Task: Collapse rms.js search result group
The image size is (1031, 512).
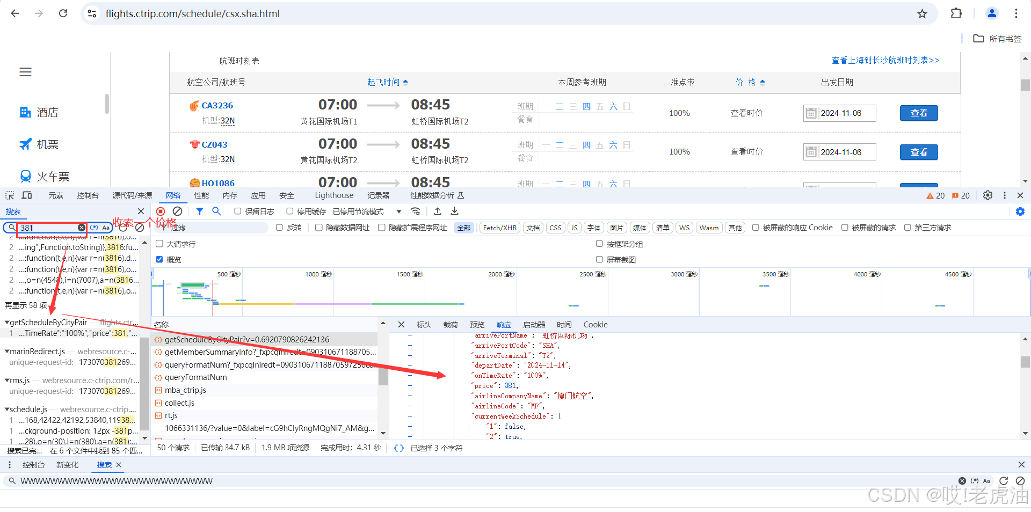Action: [7, 381]
